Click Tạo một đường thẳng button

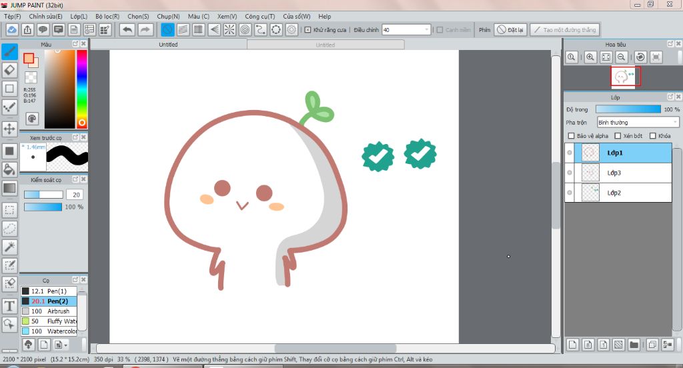(566, 29)
